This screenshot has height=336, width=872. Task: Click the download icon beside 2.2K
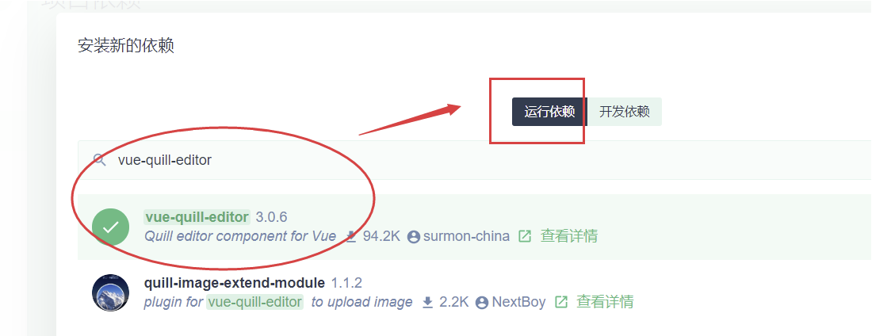click(x=427, y=302)
